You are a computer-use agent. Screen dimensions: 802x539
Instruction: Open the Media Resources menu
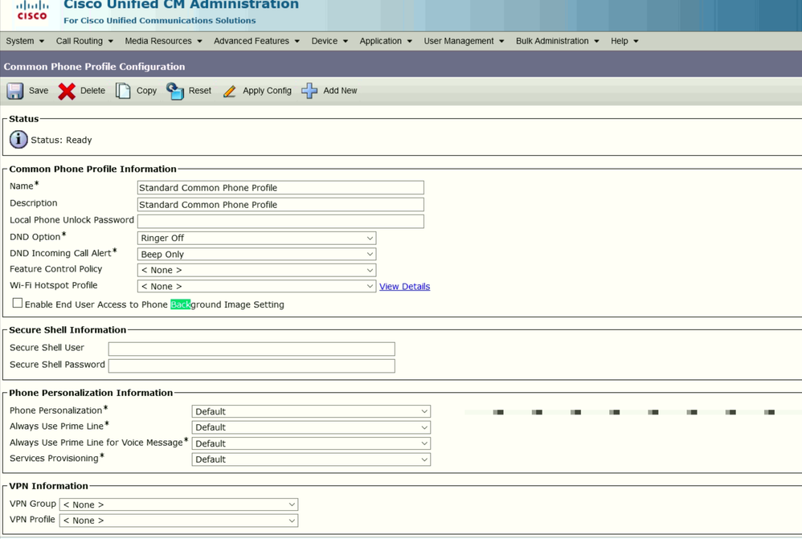(163, 41)
